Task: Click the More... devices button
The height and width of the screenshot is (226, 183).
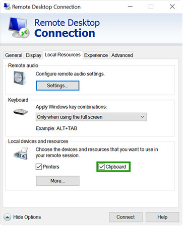Action: coord(57,181)
